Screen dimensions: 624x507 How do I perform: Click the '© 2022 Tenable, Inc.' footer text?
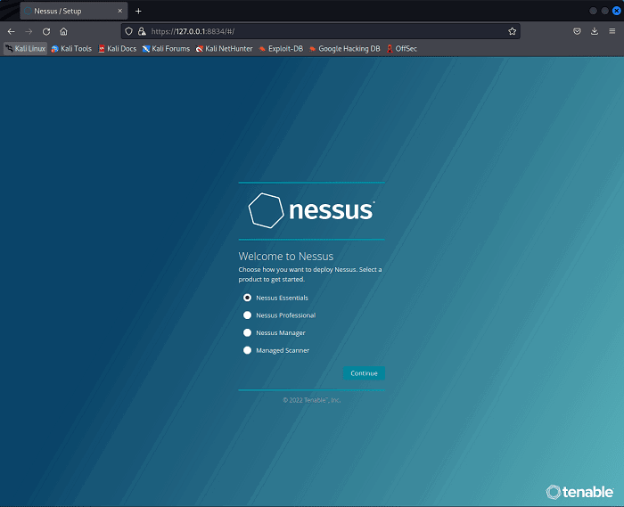[312, 400]
